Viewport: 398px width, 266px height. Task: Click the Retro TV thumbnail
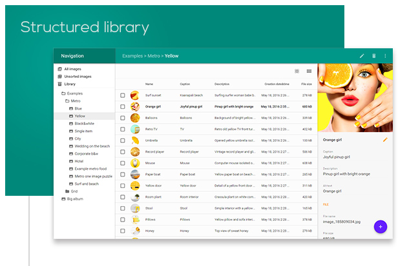point(135,129)
